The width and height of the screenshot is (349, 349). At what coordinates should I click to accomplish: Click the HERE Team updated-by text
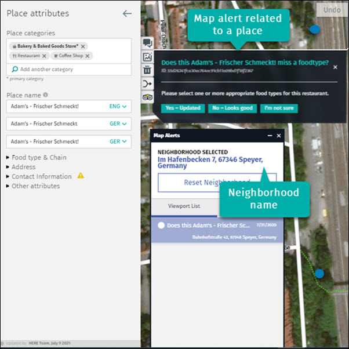[49, 343]
